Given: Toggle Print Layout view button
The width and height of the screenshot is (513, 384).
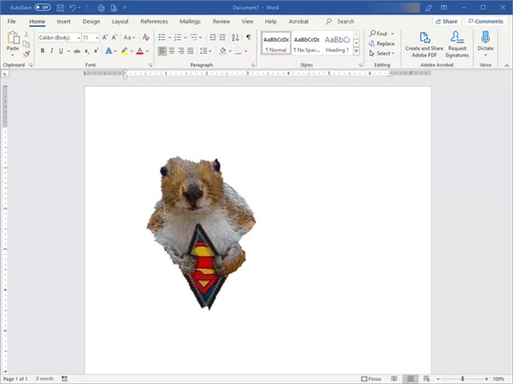Looking at the screenshot, I should click(410, 379).
